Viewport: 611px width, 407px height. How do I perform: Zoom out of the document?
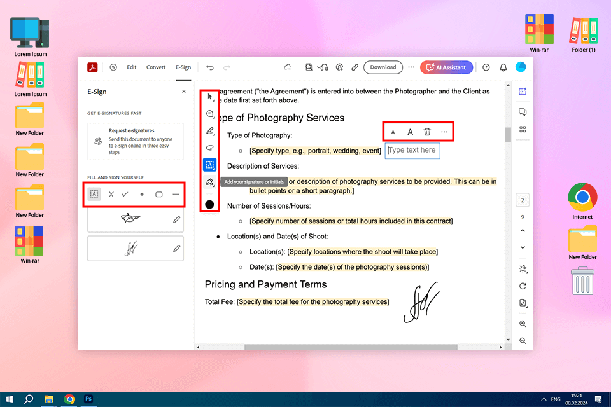pyautogui.click(x=523, y=341)
